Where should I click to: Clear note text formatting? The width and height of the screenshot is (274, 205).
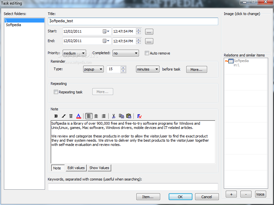click(139, 116)
